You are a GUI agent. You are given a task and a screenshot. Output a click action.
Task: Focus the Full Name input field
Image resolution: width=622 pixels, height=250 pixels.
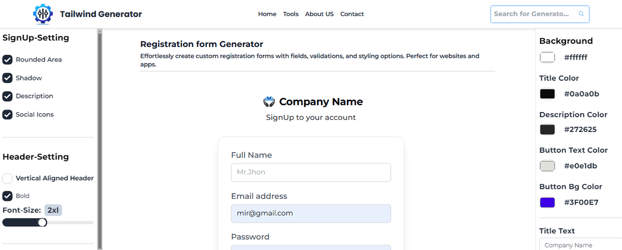311,173
